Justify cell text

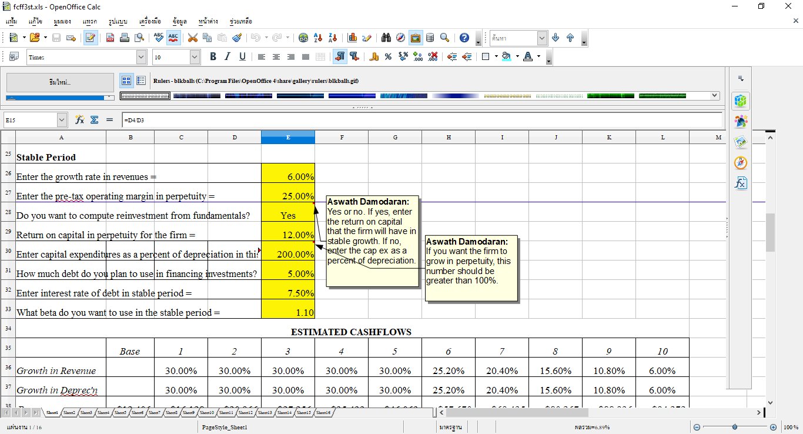pyautogui.click(x=306, y=56)
